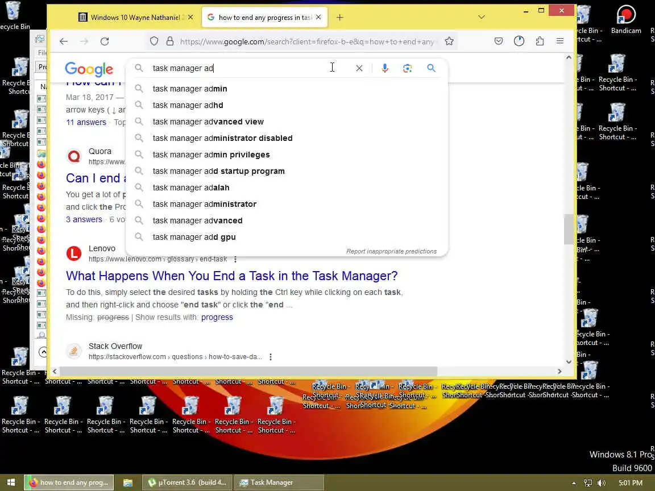Switch to Task Manager taskbar button
Image resolution: width=655 pixels, height=491 pixels.
279,482
